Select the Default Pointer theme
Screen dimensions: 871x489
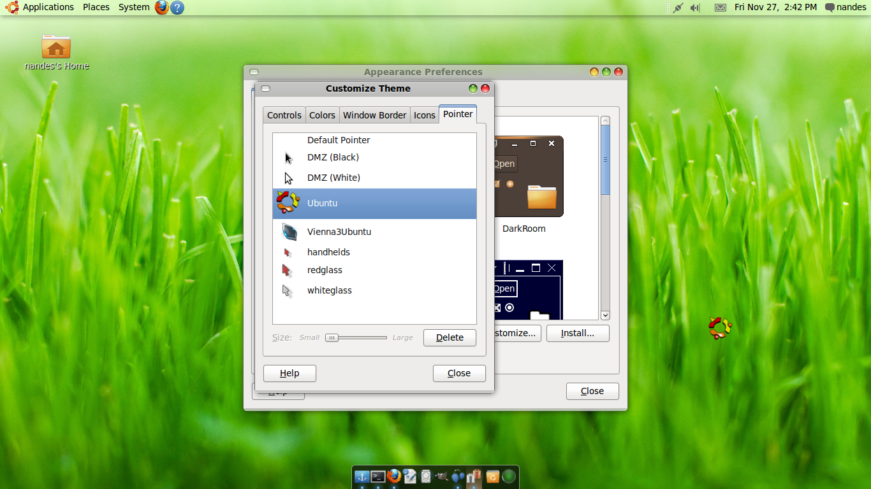pyautogui.click(x=339, y=139)
